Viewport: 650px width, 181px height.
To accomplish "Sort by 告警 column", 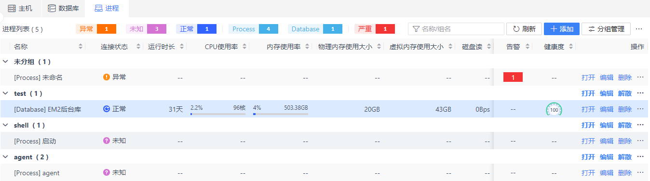I will 528,47.
